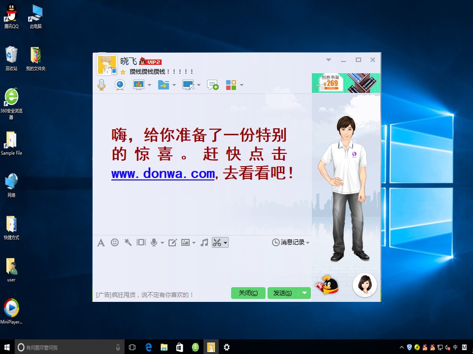Screen dimensions: 473x354
Task: Click the star icon beside the signature
Action: [123, 72]
